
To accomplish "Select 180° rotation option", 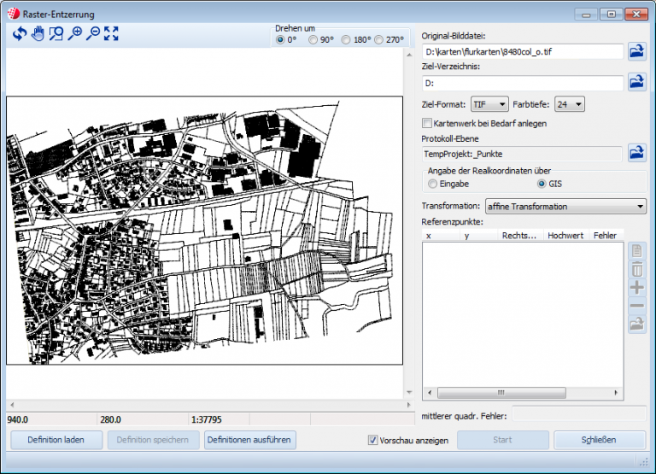I will pos(346,40).
